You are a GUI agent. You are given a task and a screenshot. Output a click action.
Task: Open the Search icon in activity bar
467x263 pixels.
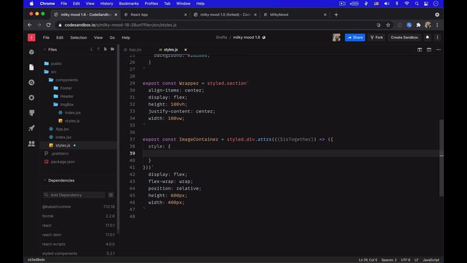point(32,82)
